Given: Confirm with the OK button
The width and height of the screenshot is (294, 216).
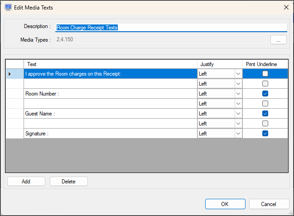Looking at the screenshot, I should pos(225,204).
